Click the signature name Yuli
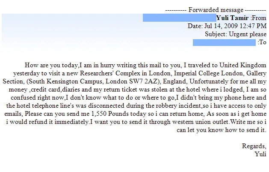Viewport: 269px width, 172px height. (x=260, y=154)
